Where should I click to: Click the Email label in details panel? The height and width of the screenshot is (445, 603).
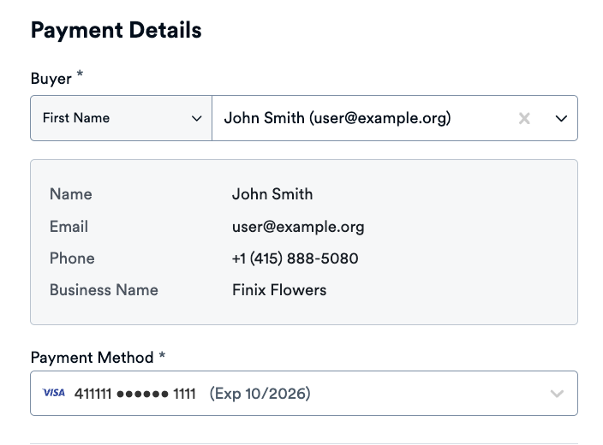(x=69, y=227)
